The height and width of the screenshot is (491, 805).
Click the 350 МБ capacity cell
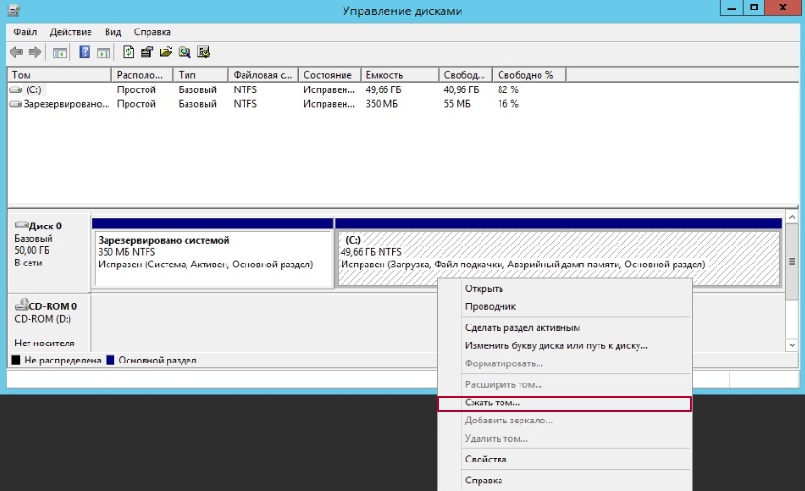pos(382,104)
